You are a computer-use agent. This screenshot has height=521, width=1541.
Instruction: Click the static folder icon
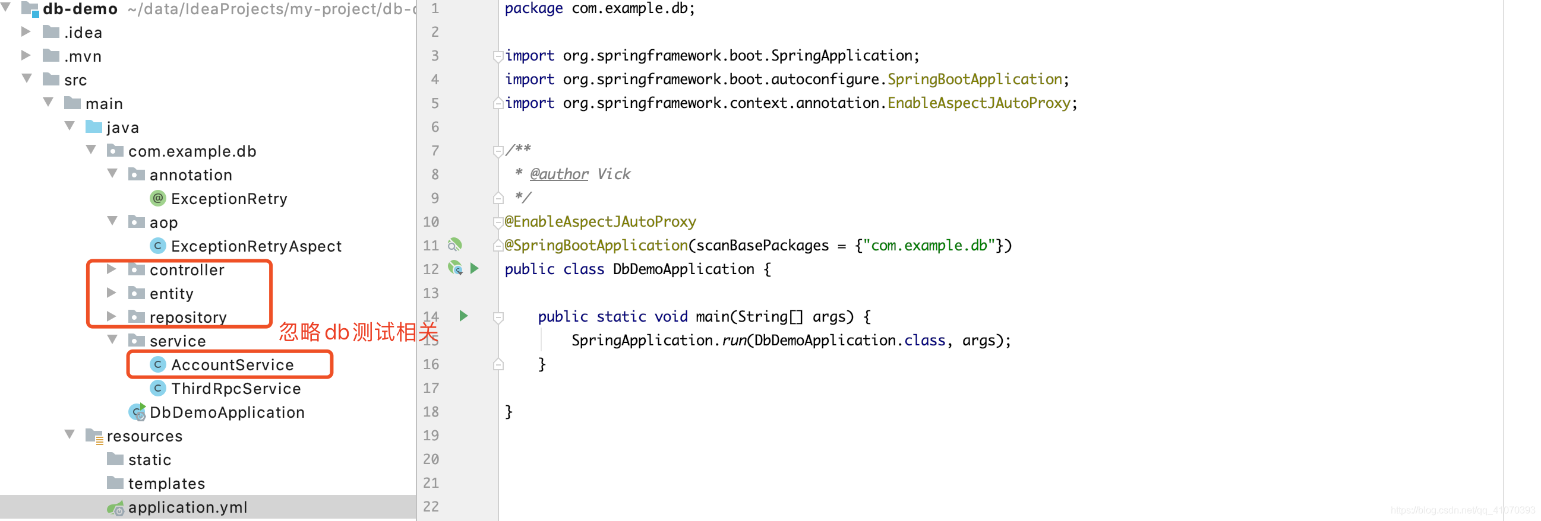pos(115,459)
